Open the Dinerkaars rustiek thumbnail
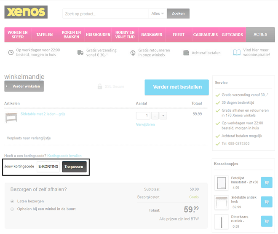This screenshot has height=234, width=278. (x=222, y=222)
